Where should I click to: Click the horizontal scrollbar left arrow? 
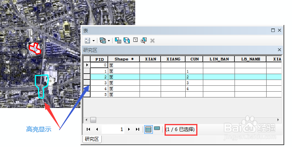86,120
